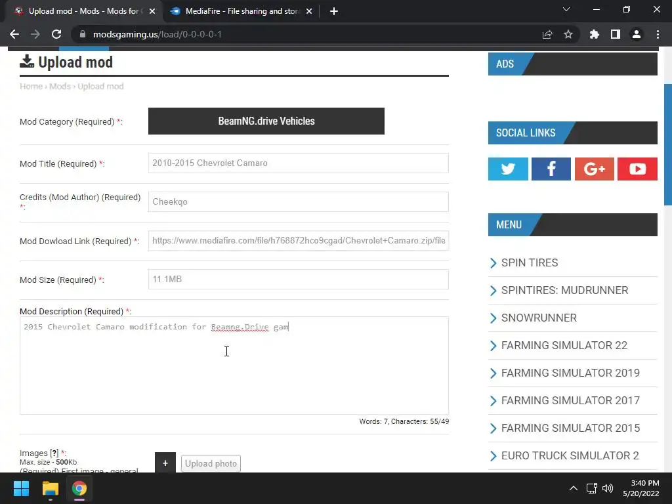Viewport: 672px width, 504px height.
Task: Switch to the MediaFire tab
Action: coord(241,11)
